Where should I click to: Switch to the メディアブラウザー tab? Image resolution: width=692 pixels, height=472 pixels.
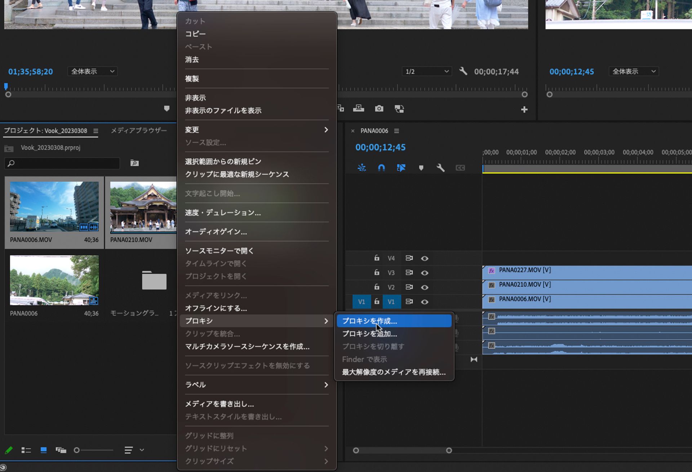[139, 131]
